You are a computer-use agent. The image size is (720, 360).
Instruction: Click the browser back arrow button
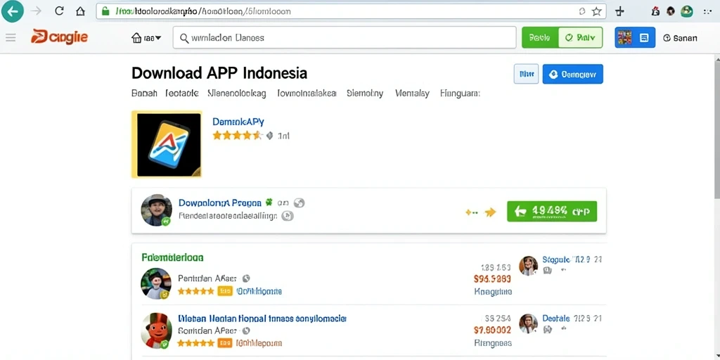pos(13,11)
